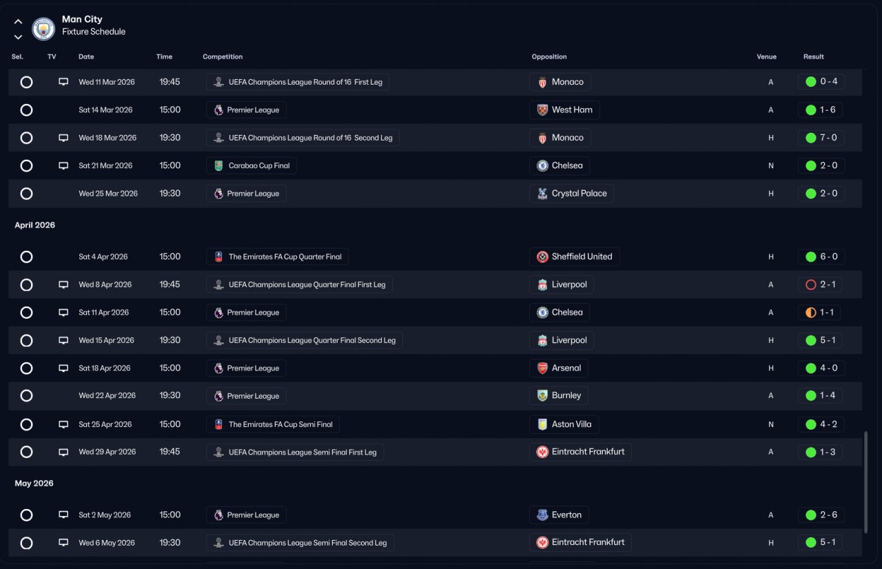882x569 pixels.
Task: Click the Sheffield United club badge
Action: (542, 257)
